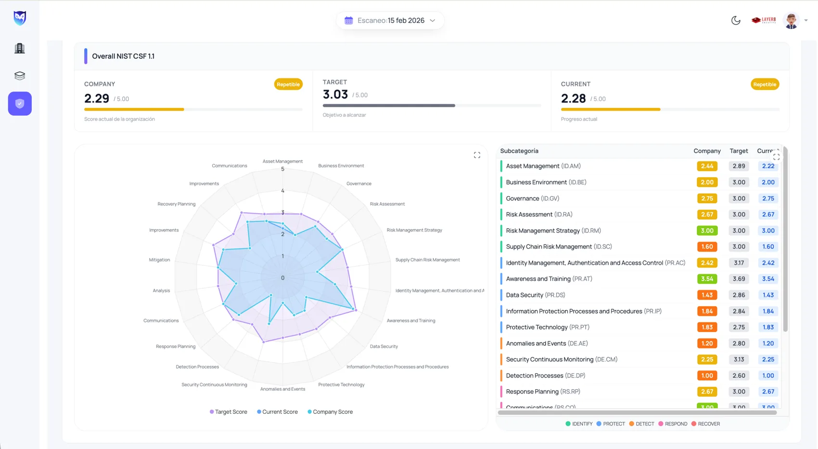
Task: Click the Company Repetible badge
Action: [288, 84]
